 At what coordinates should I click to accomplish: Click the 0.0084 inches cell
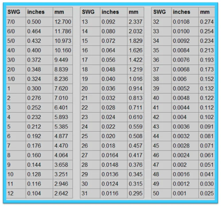tap(185, 50)
